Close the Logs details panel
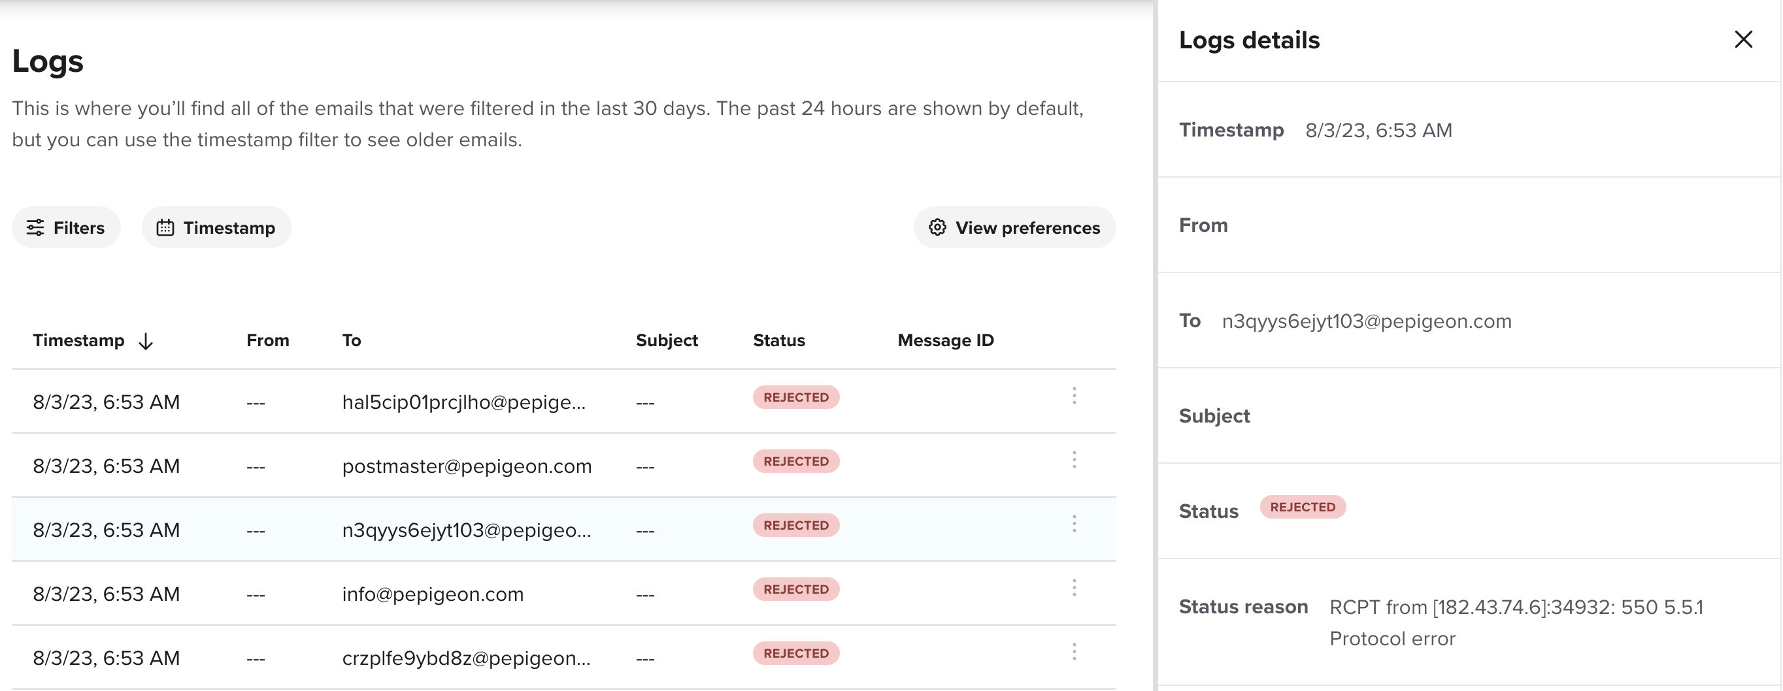1783x691 pixels. point(1743,39)
